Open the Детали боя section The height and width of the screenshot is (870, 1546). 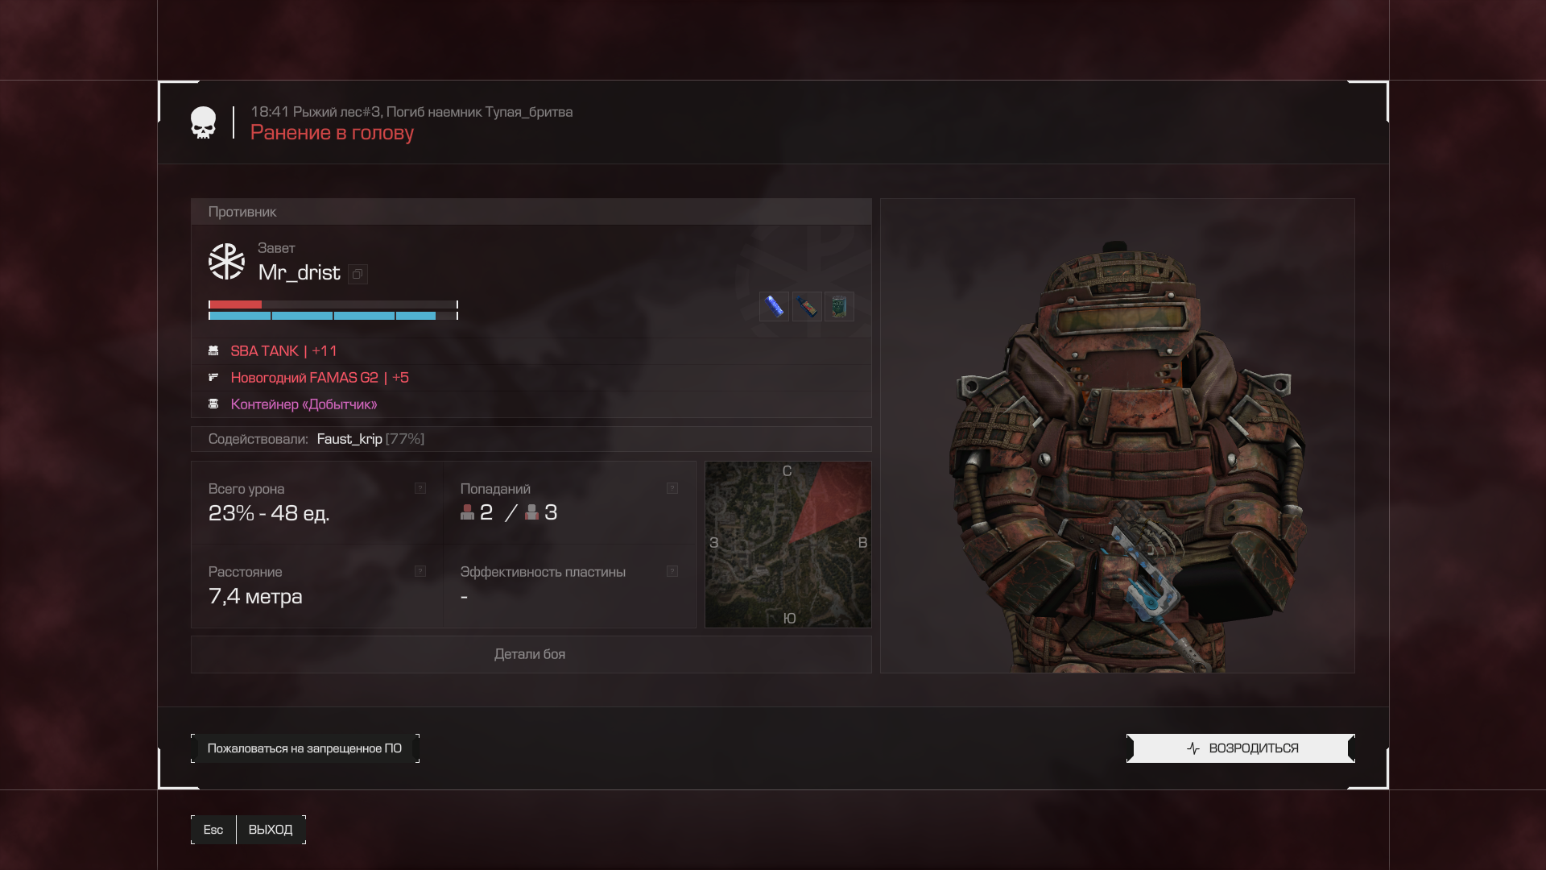(x=531, y=654)
